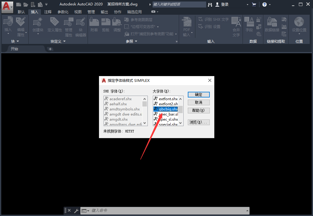Screen dimensions: 313x216
Task: Click the 参考底图图层 item
Action: (x=138, y=20)
